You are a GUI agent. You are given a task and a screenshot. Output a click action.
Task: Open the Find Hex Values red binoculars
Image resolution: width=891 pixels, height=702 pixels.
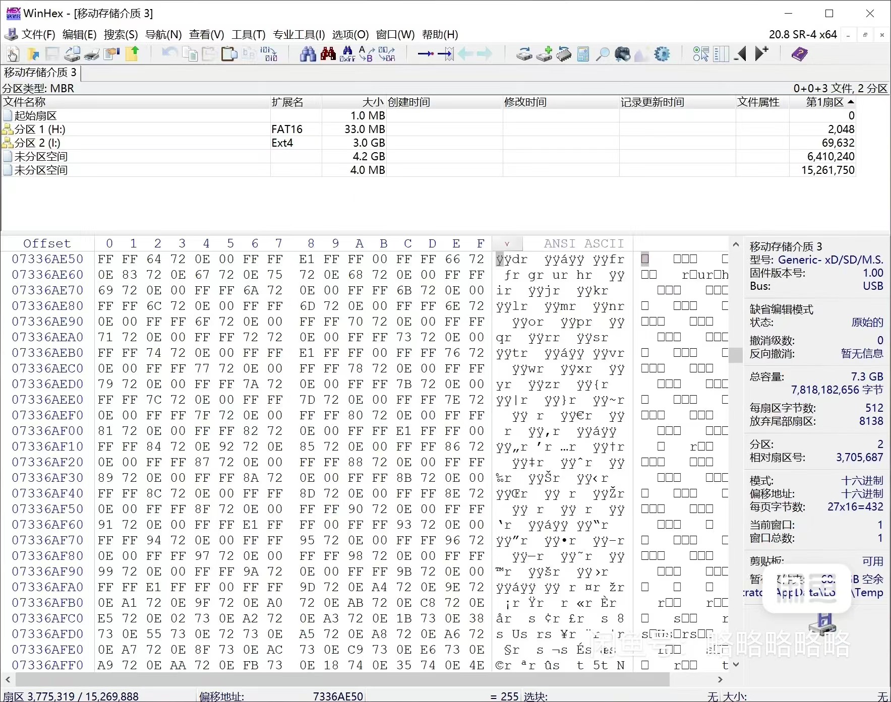pos(328,54)
